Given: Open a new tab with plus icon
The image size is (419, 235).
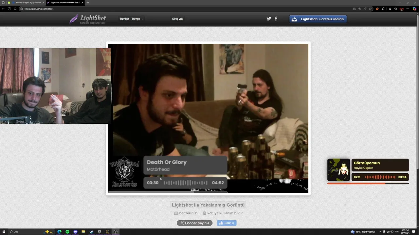Looking at the screenshot, I should point(87,3).
